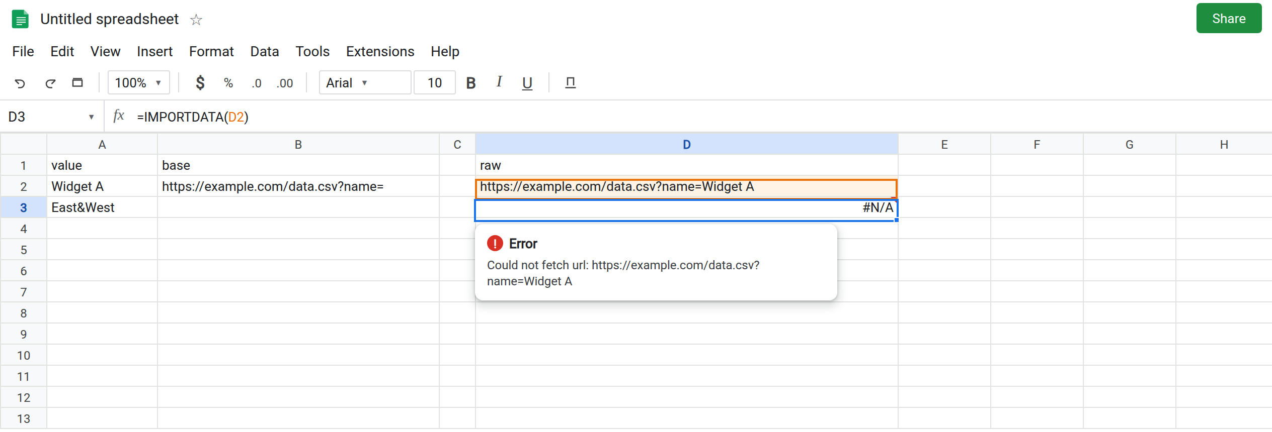Select the base URL cell in column B
This screenshot has height=432, width=1272.
(298, 186)
